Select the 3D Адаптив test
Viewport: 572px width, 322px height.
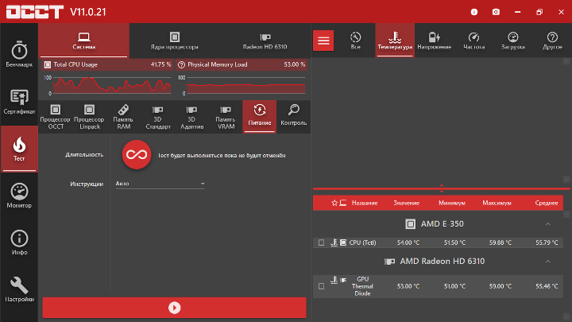(191, 117)
